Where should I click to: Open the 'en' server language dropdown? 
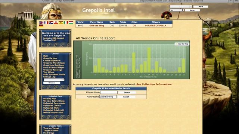177,10
